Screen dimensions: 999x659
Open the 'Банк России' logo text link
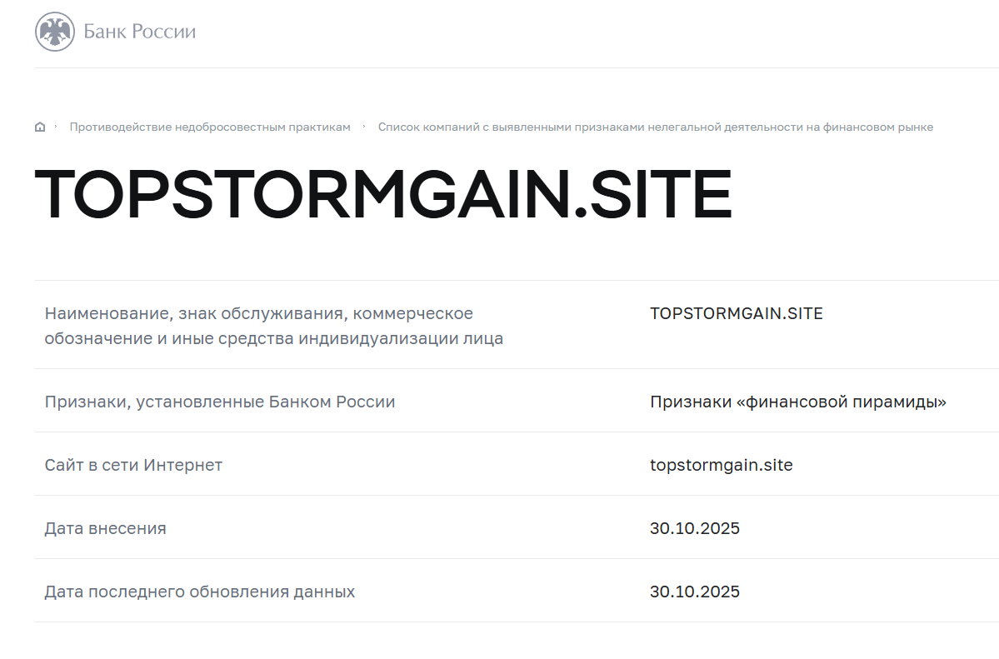[x=139, y=32]
